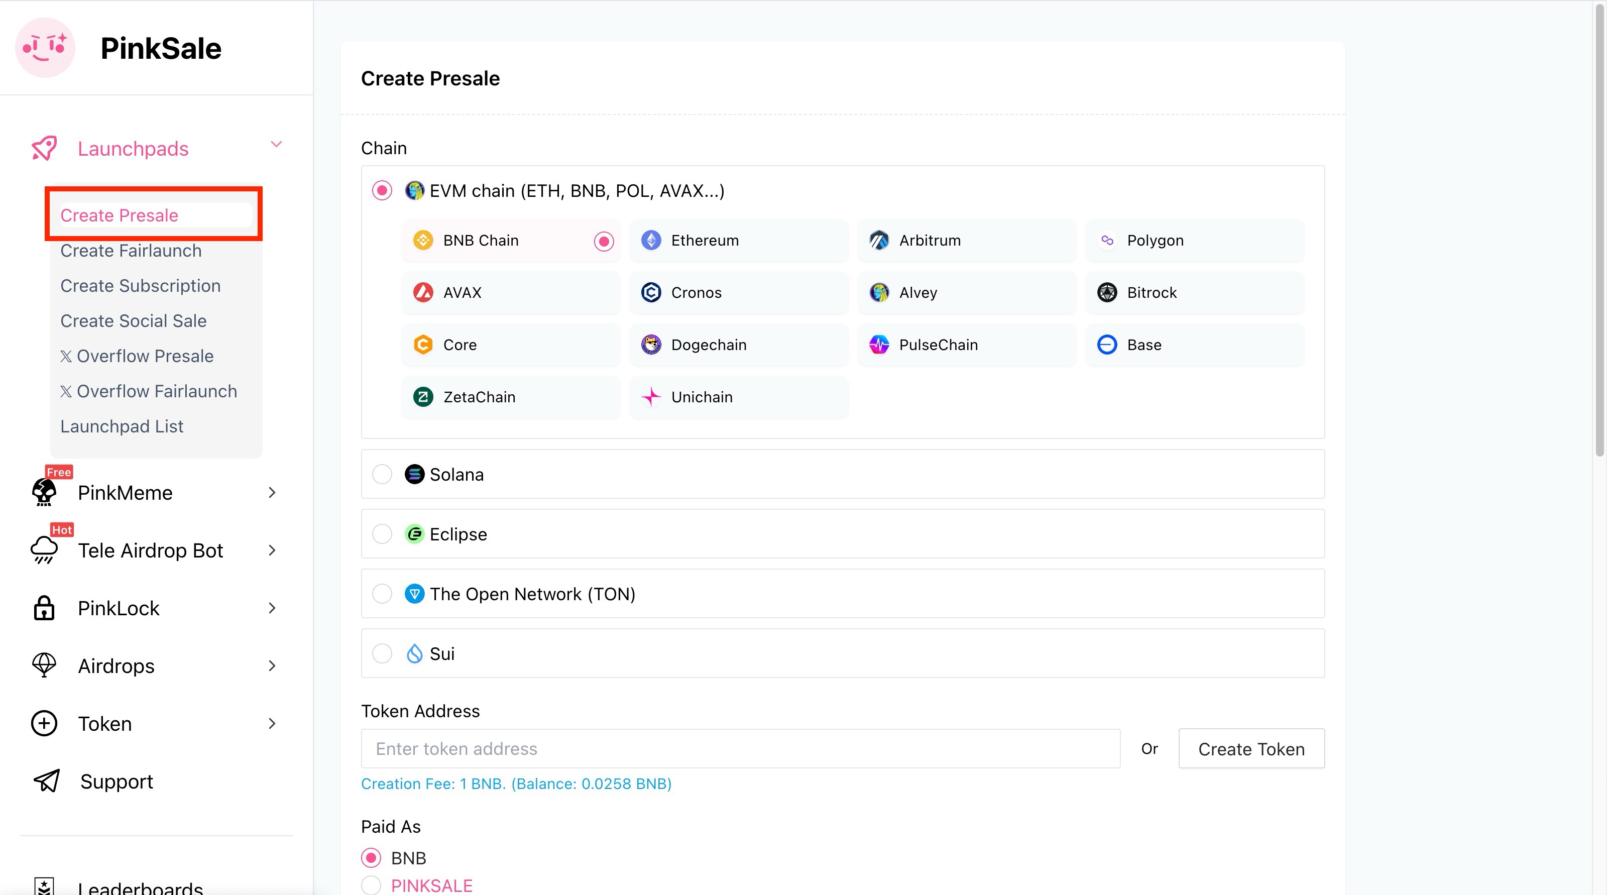Expand the PinkLock menu arrow
Screen dimensions: 1607x895
(x=272, y=608)
